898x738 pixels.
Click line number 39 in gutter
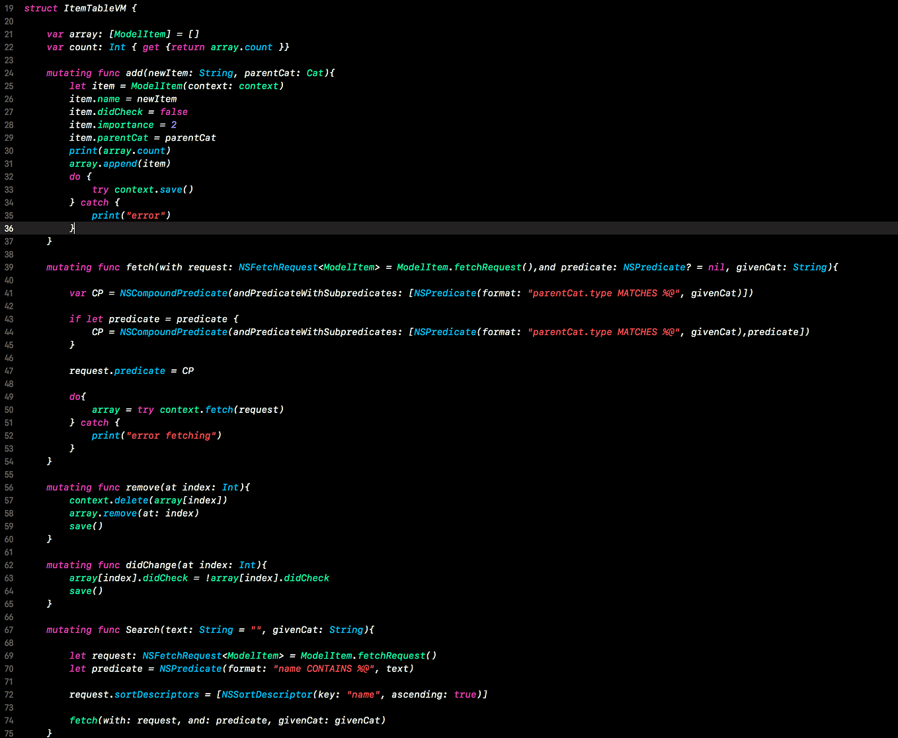9,268
